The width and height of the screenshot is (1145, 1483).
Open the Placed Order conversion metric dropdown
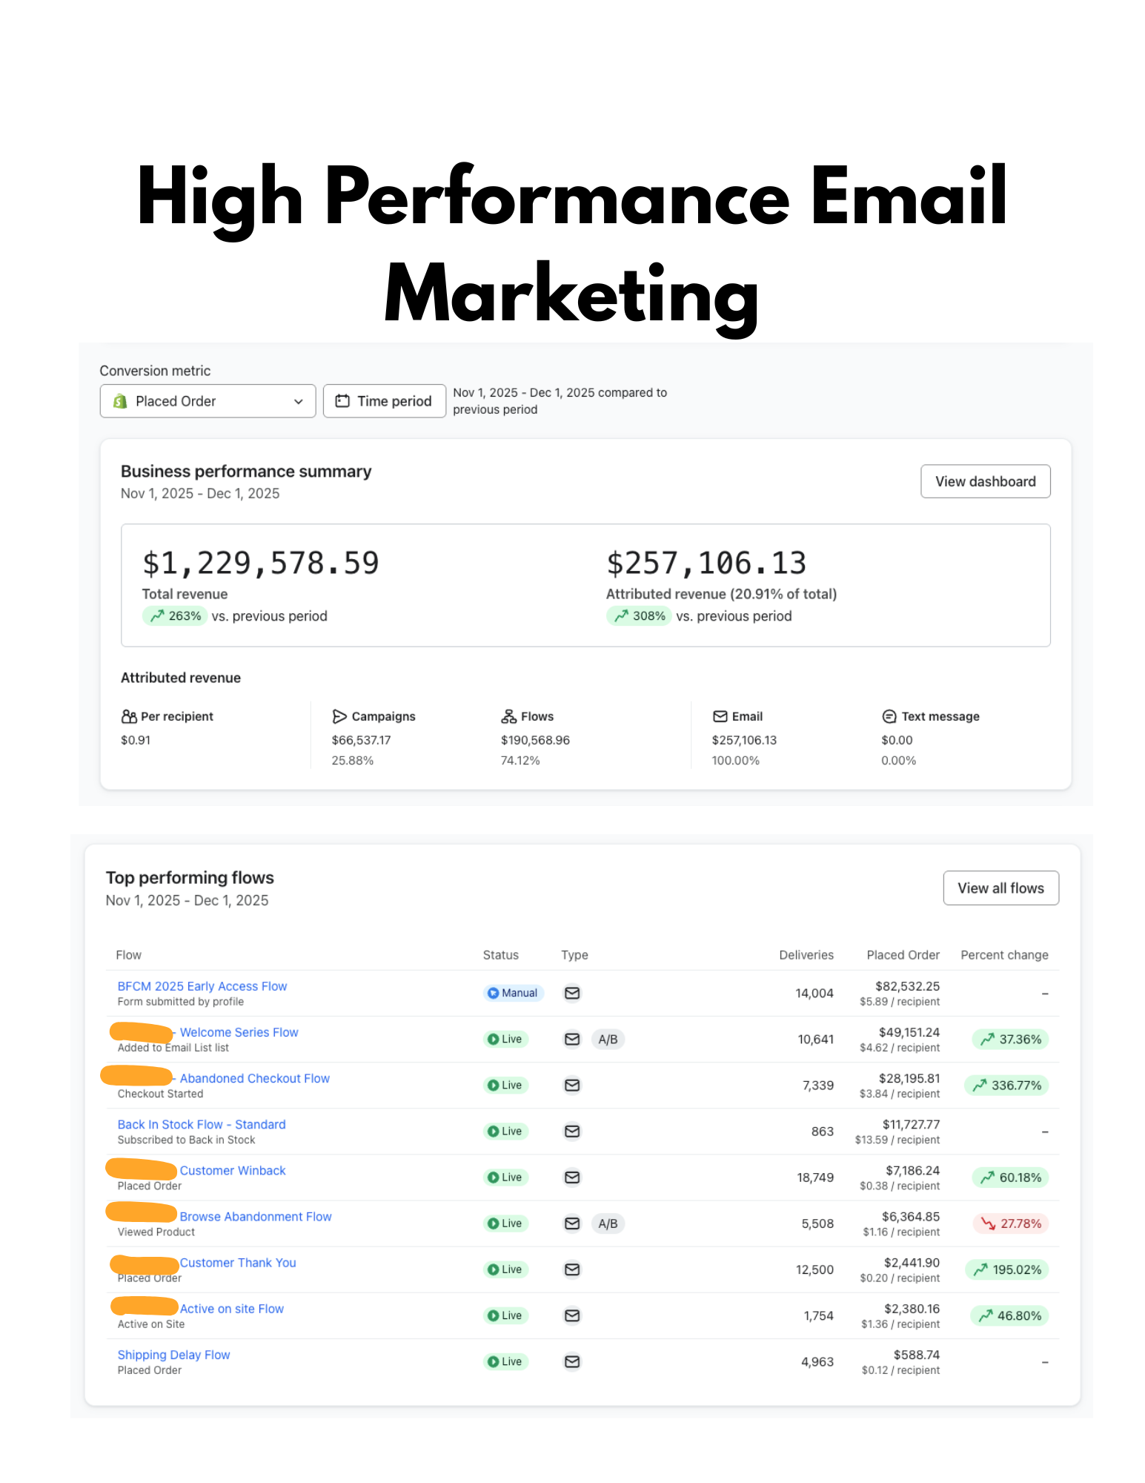click(208, 401)
